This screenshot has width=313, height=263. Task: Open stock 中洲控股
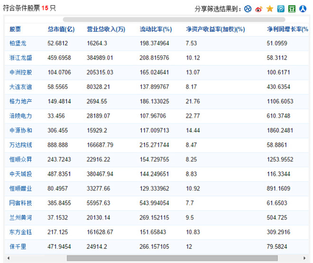tap(21, 73)
